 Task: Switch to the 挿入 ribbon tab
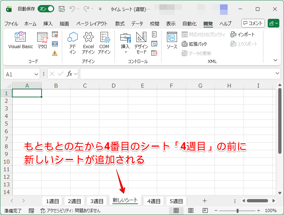pyautogui.click(x=48, y=24)
